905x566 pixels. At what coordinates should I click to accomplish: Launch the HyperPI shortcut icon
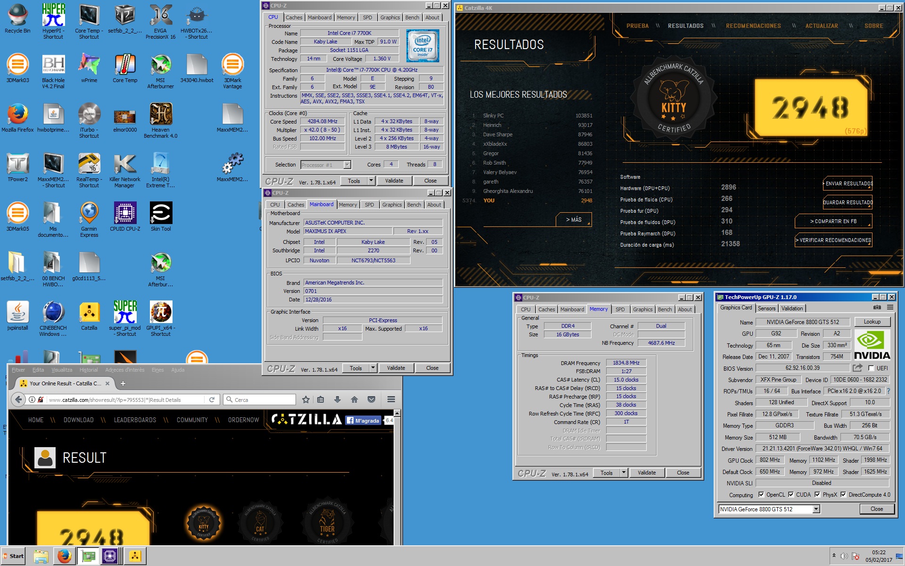53,21
